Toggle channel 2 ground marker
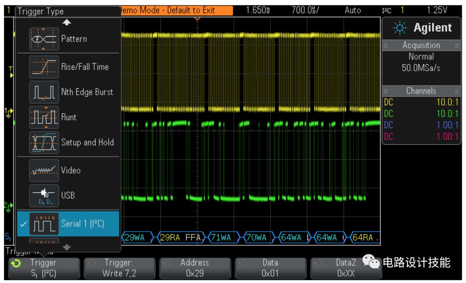 click(x=8, y=207)
